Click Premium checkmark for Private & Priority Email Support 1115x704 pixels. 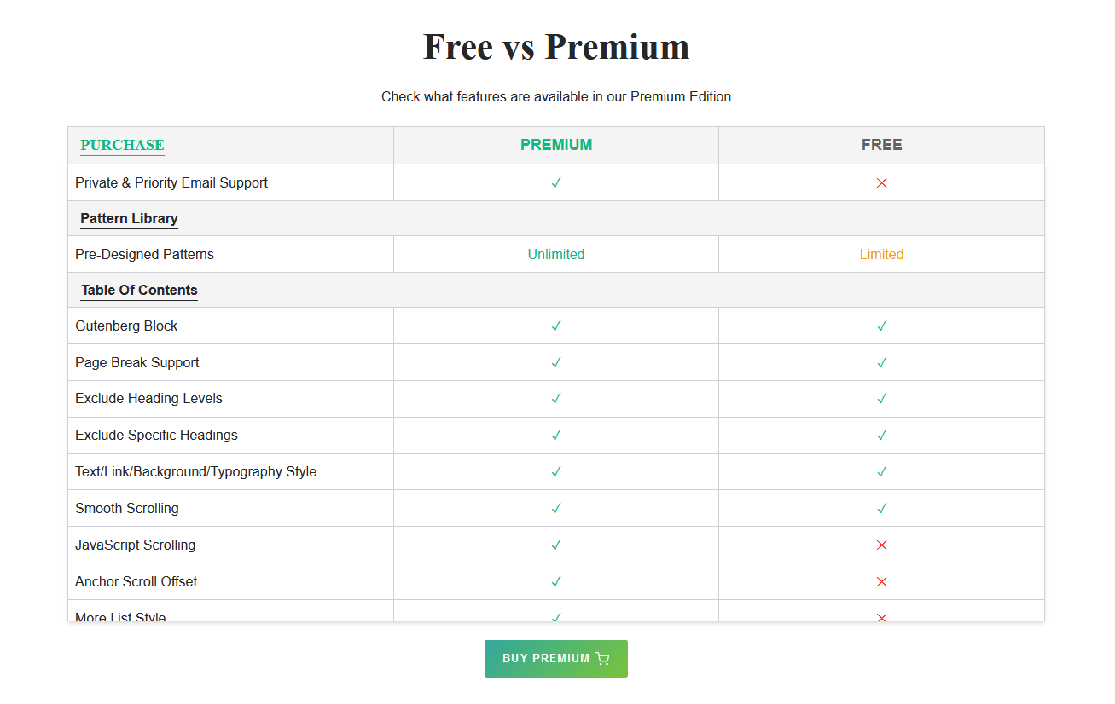tap(556, 182)
